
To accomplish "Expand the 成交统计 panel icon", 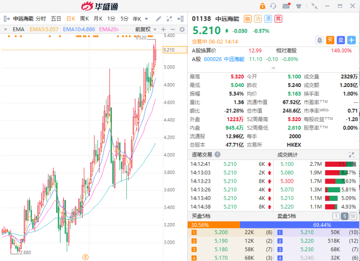I will click(x=351, y=155).
